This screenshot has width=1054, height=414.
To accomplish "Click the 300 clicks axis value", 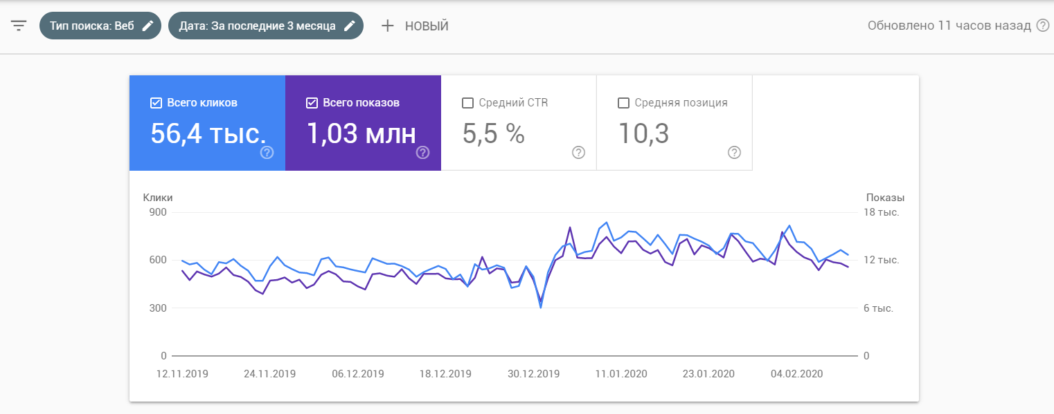I will [158, 308].
